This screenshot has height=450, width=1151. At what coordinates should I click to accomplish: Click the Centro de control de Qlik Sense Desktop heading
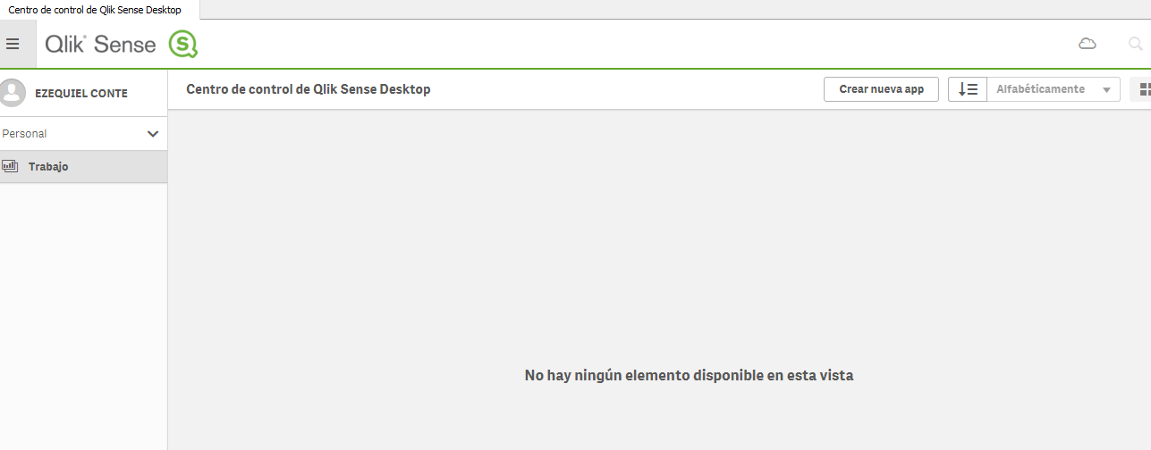309,89
